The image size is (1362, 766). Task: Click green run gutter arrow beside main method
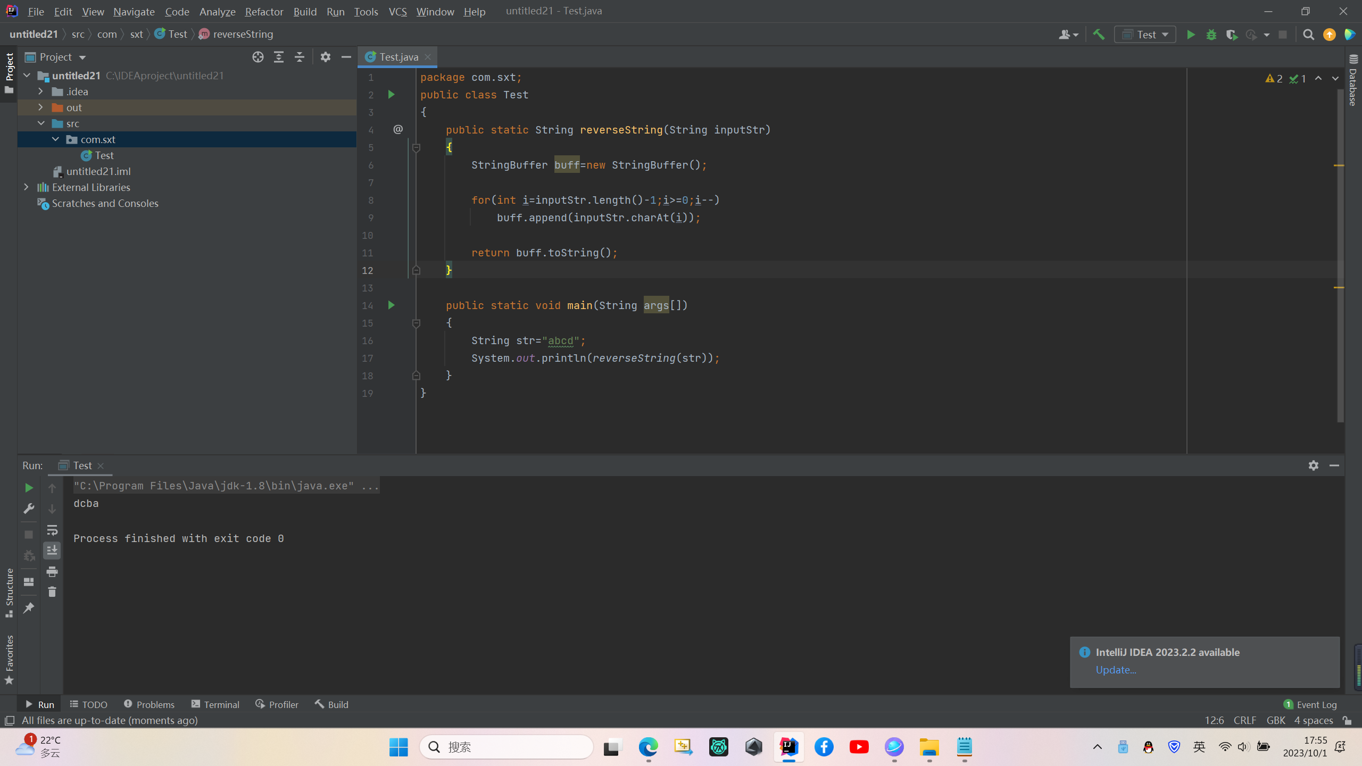pyautogui.click(x=392, y=305)
